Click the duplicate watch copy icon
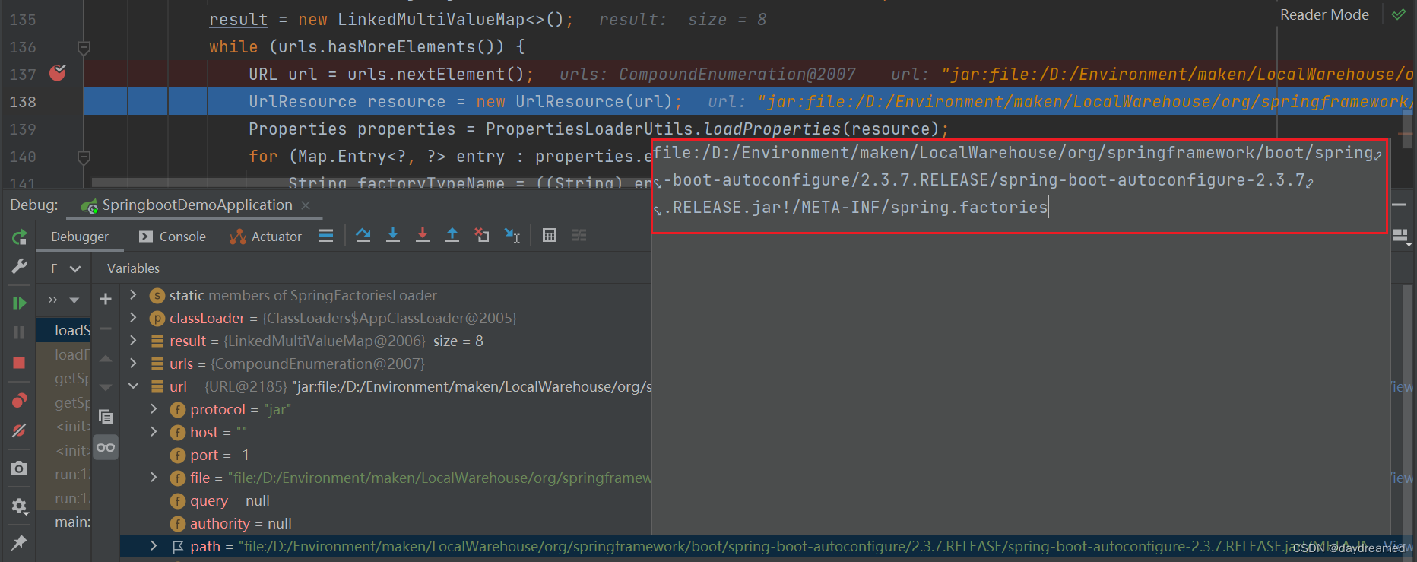Viewport: 1417px width, 562px height. [106, 417]
